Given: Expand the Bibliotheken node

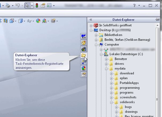Looking at the screenshot, I should pos(96,35).
